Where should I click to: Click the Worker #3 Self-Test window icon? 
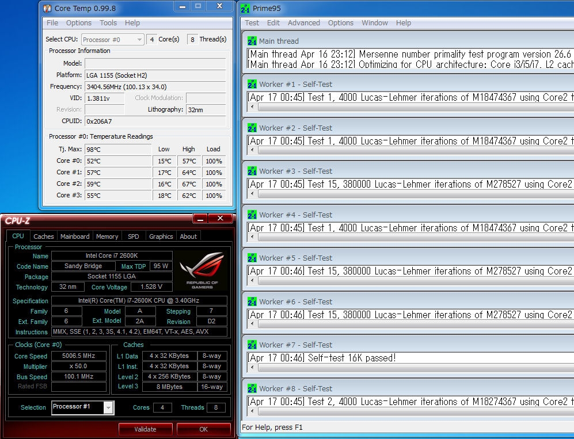(x=252, y=171)
